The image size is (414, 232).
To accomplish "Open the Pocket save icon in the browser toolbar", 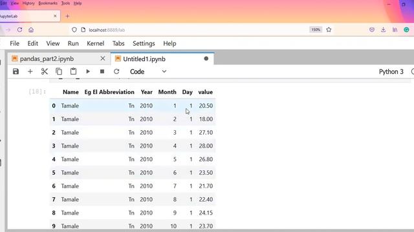I will click(372, 30).
